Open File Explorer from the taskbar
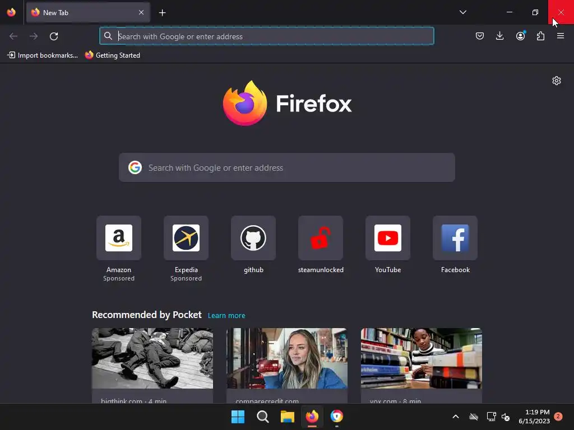The height and width of the screenshot is (430, 574). [288, 417]
